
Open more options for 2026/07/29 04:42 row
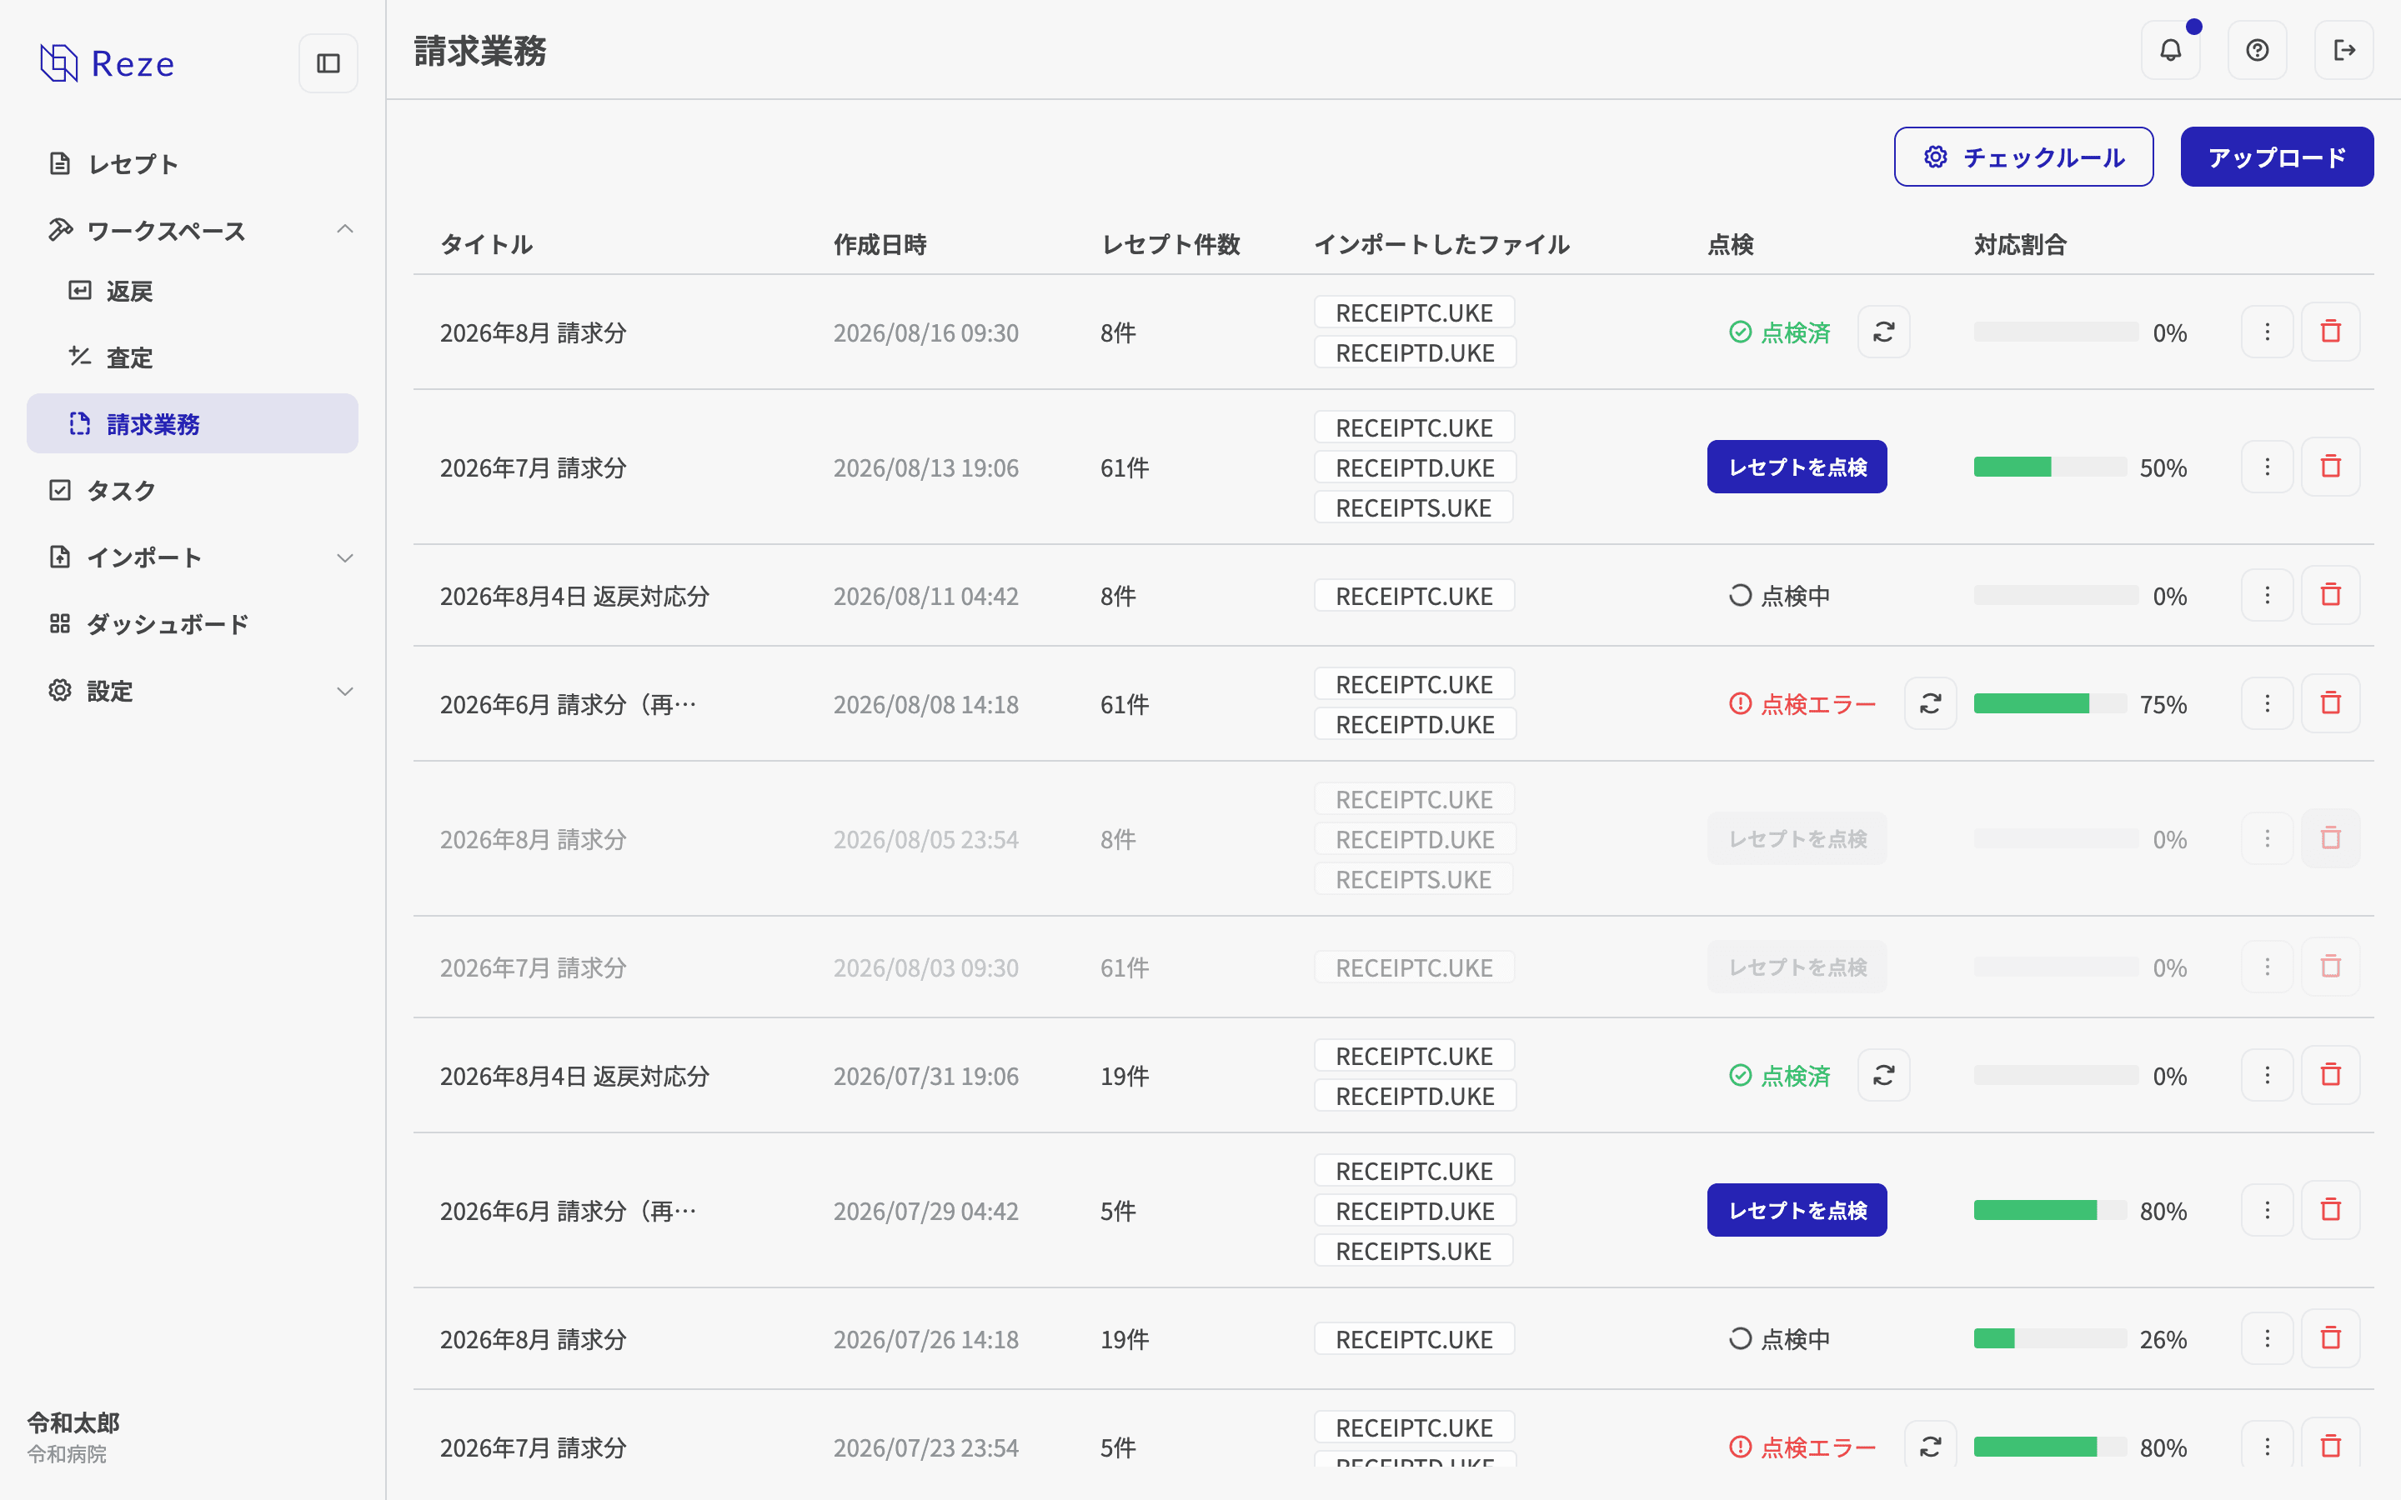point(2267,1210)
